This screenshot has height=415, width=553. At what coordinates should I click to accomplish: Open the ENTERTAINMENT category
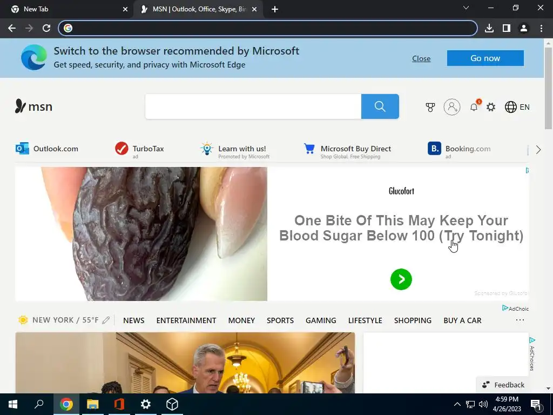tap(186, 320)
